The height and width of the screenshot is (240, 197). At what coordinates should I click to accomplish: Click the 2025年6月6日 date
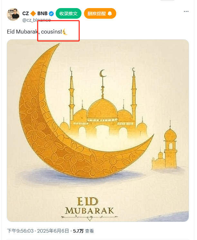(x=53, y=231)
